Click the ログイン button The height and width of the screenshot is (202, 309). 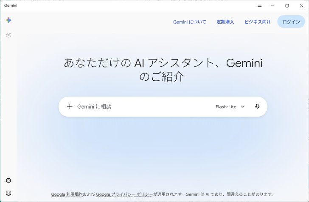(x=291, y=22)
